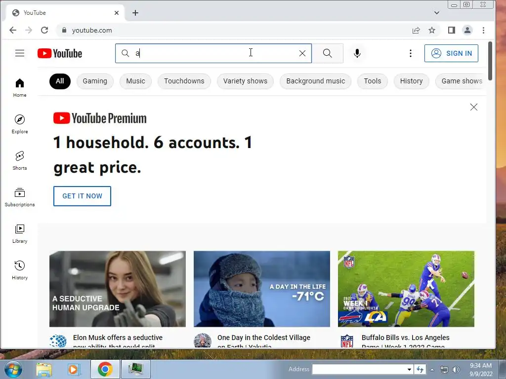This screenshot has width=506, height=379.
Task: Open Windows Media Player from taskbar
Action: [x=73, y=369]
